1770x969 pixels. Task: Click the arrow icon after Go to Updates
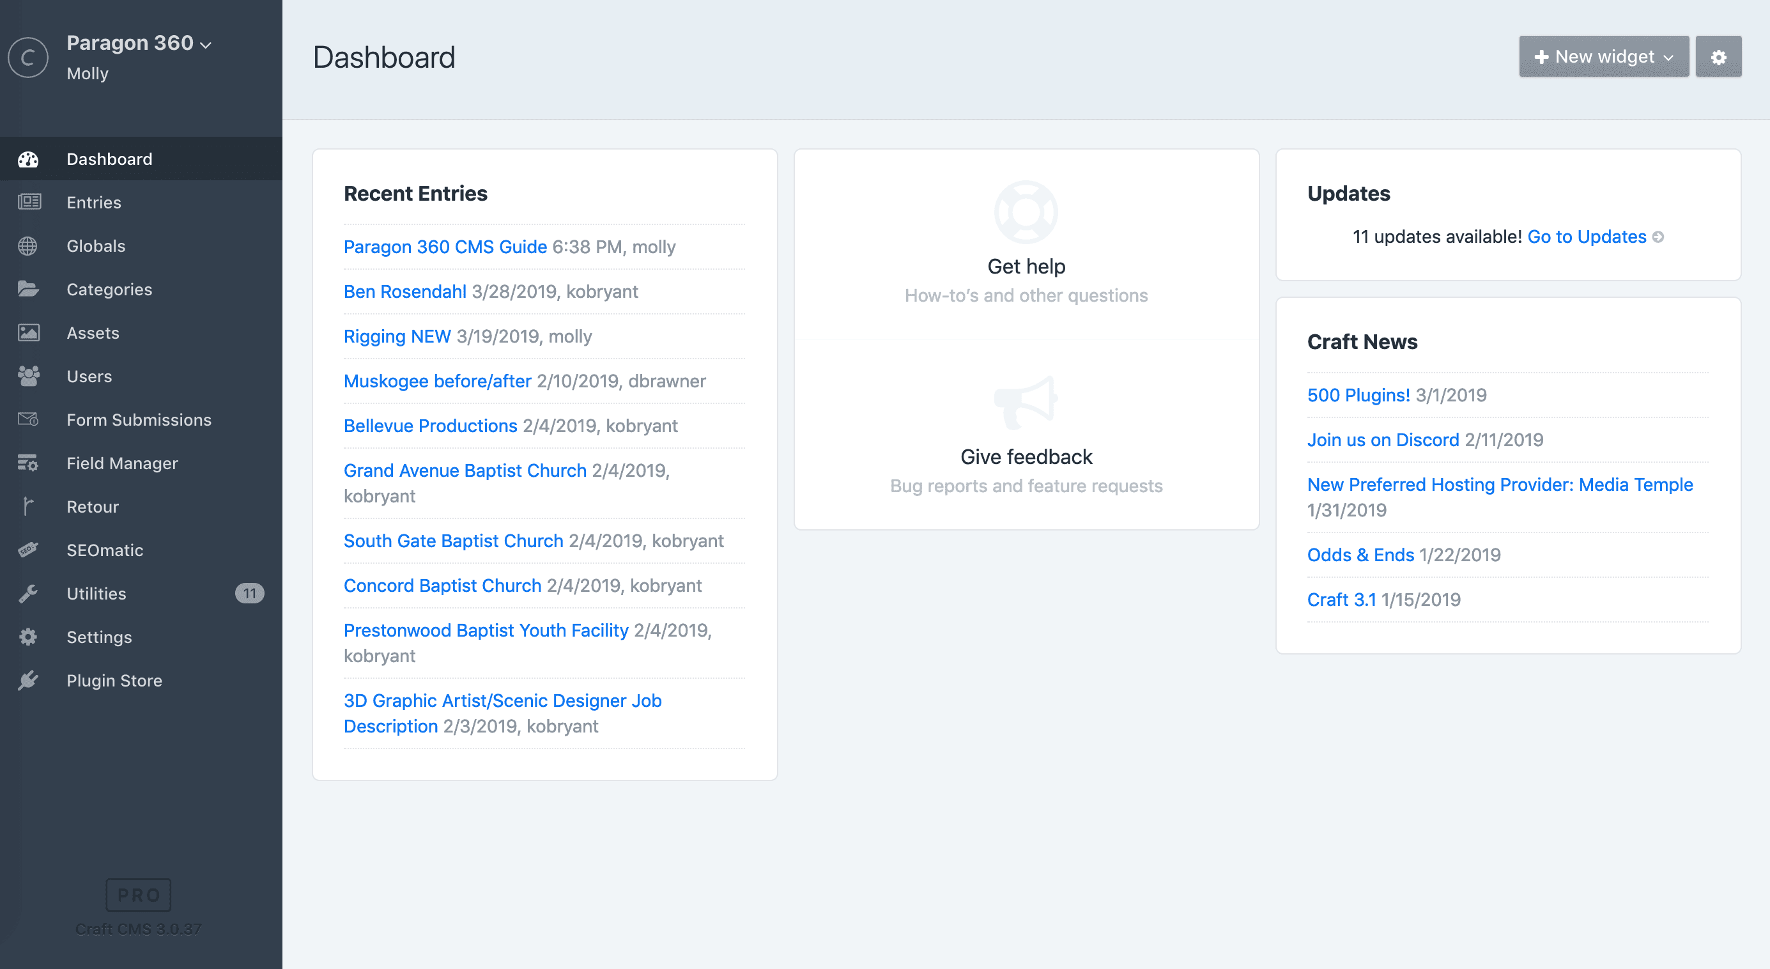tap(1658, 237)
